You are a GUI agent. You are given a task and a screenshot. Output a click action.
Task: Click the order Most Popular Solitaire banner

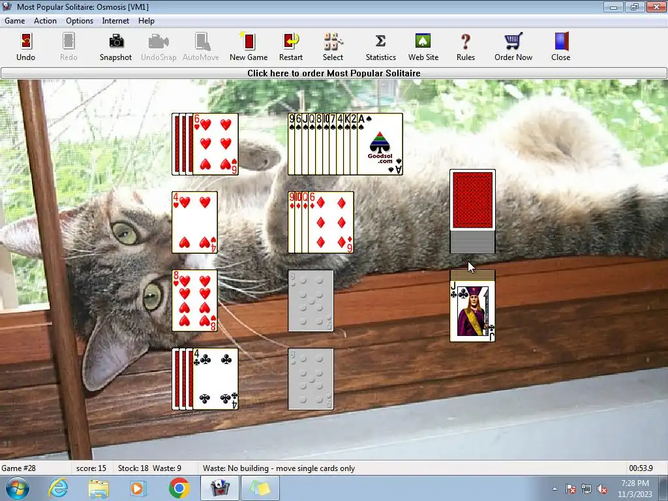pos(334,73)
